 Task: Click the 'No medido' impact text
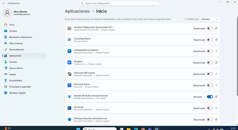click(101, 98)
